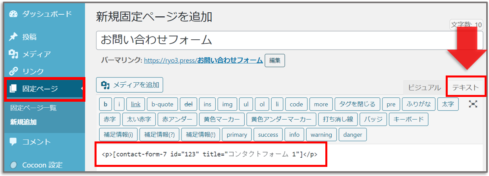Open Cocoon 設定 menu

click(43, 164)
